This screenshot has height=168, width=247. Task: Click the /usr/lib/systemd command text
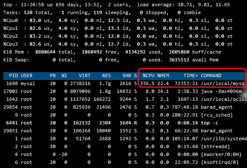(224, 139)
